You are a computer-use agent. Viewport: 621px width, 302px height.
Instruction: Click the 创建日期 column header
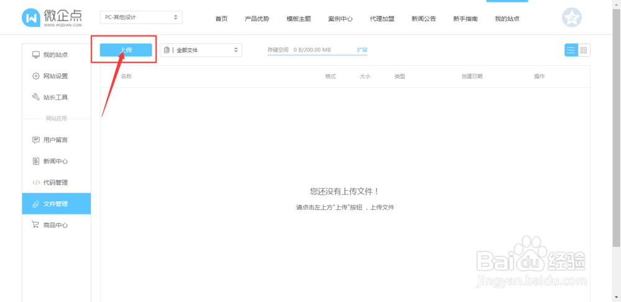pyautogui.click(x=472, y=76)
